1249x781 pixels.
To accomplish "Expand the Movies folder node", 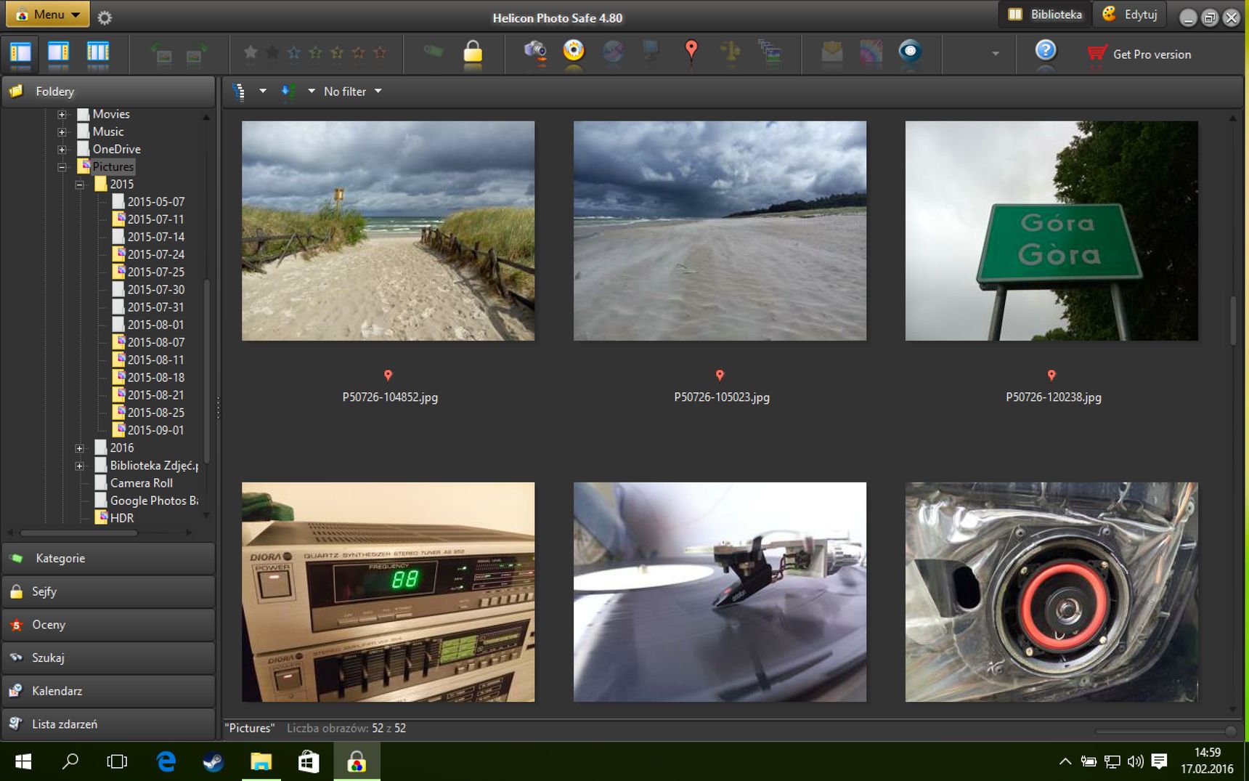I will click(x=62, y=114).
